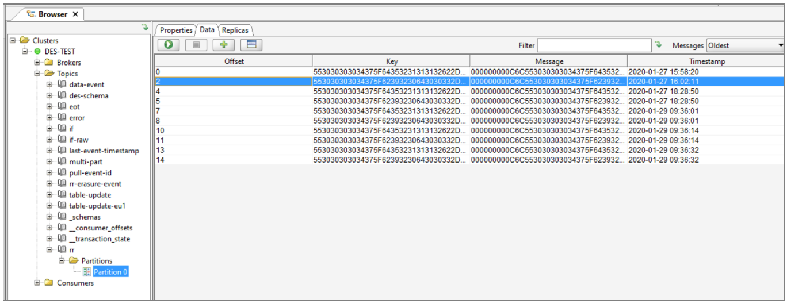Switch to the Properties tab

pyautogui.click(x=175, y=30)
